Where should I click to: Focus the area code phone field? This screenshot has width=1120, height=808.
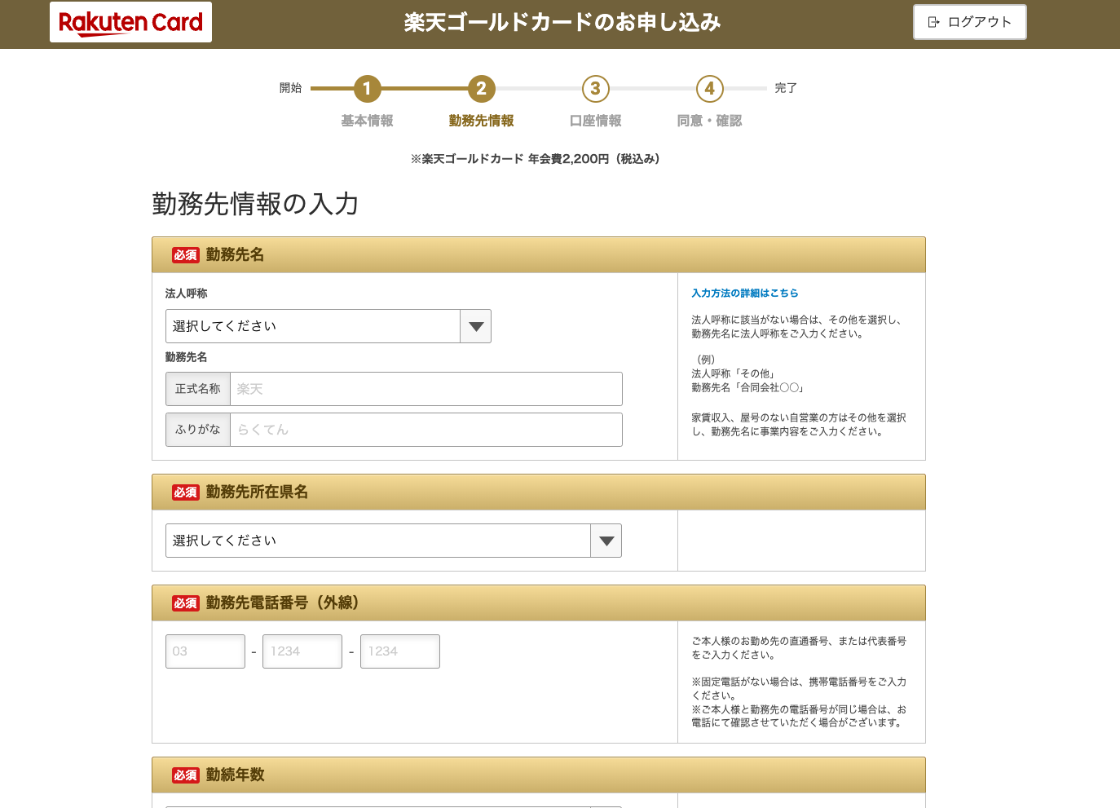coord(205,651)
